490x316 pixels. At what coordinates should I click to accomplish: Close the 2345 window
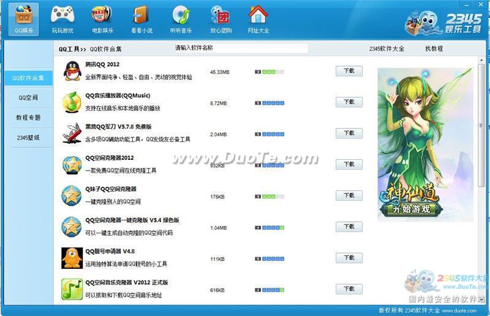click(x=481, y=4)
